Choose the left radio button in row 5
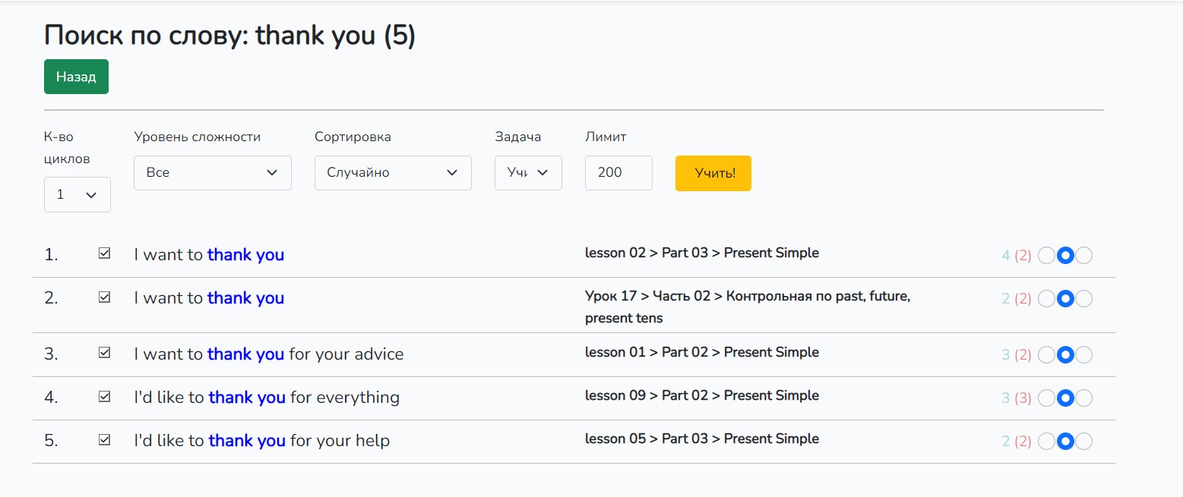Image resolution: width=1183 pixels, height=497 pixels. click(1046, 441)
